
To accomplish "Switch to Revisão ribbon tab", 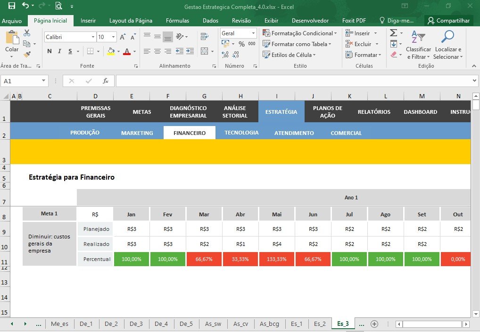I will point(241,21).
